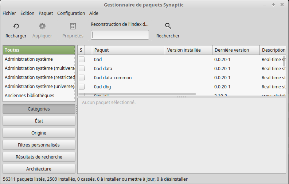289x184 pixels.
Task: Select Administration système category
Action: [39, 59]
